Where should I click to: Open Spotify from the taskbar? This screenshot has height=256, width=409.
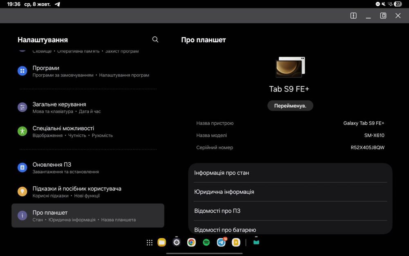206,242
